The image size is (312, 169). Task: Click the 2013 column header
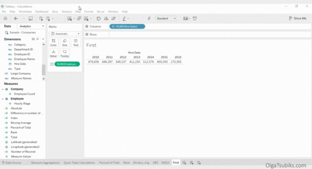point(137,57)
